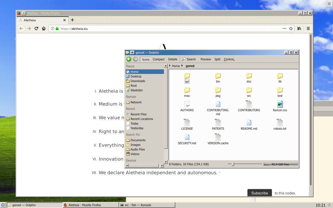Select the CONTRIBUTORS file

tap(249, 106)
